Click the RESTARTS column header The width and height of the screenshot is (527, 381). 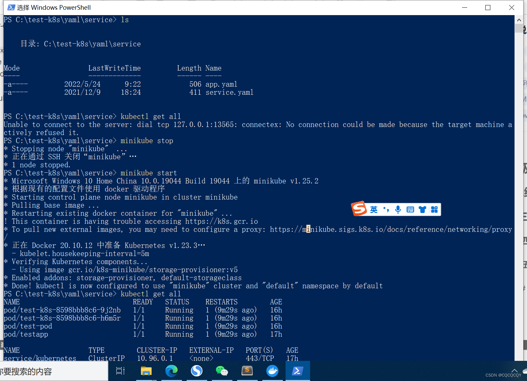pos(222,302)
